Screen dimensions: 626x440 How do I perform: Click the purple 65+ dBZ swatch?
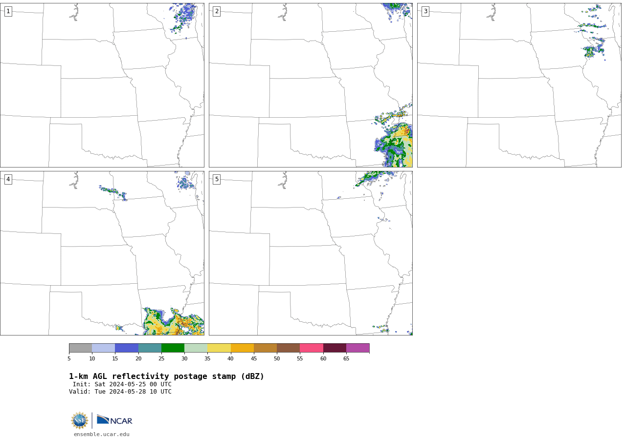coord(358,348)
